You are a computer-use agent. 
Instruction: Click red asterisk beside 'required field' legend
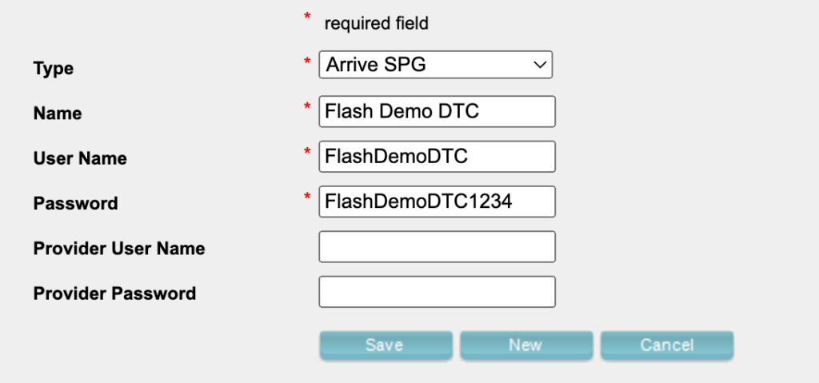(307, 18)
